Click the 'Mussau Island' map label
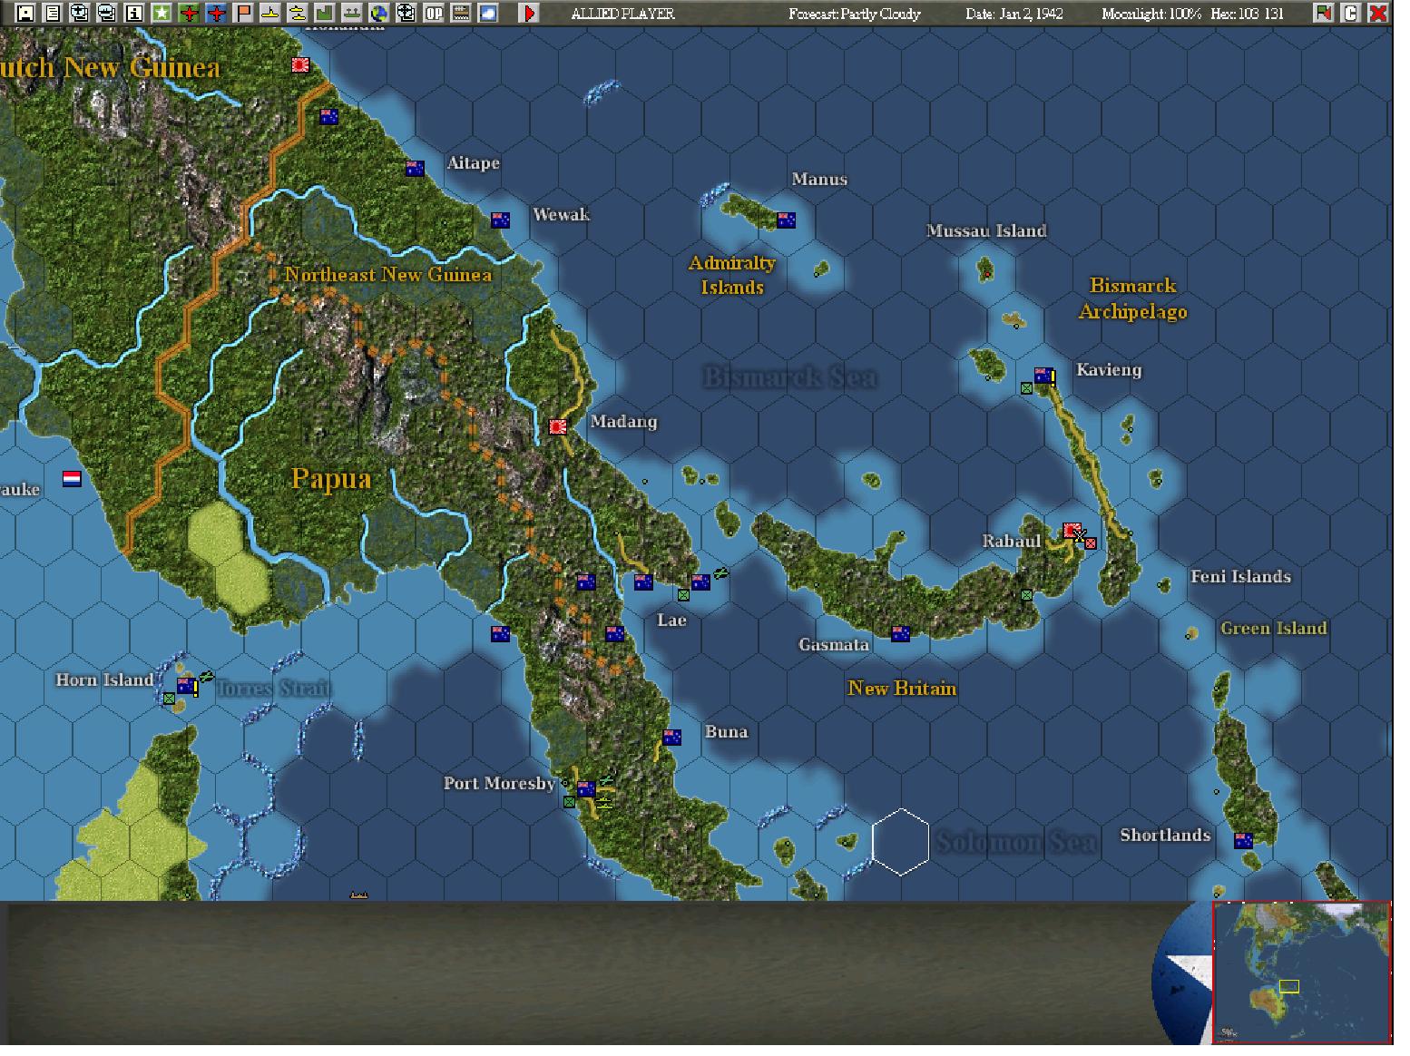This screenshot has width=1410, height=1056. [x=986, y=230]
